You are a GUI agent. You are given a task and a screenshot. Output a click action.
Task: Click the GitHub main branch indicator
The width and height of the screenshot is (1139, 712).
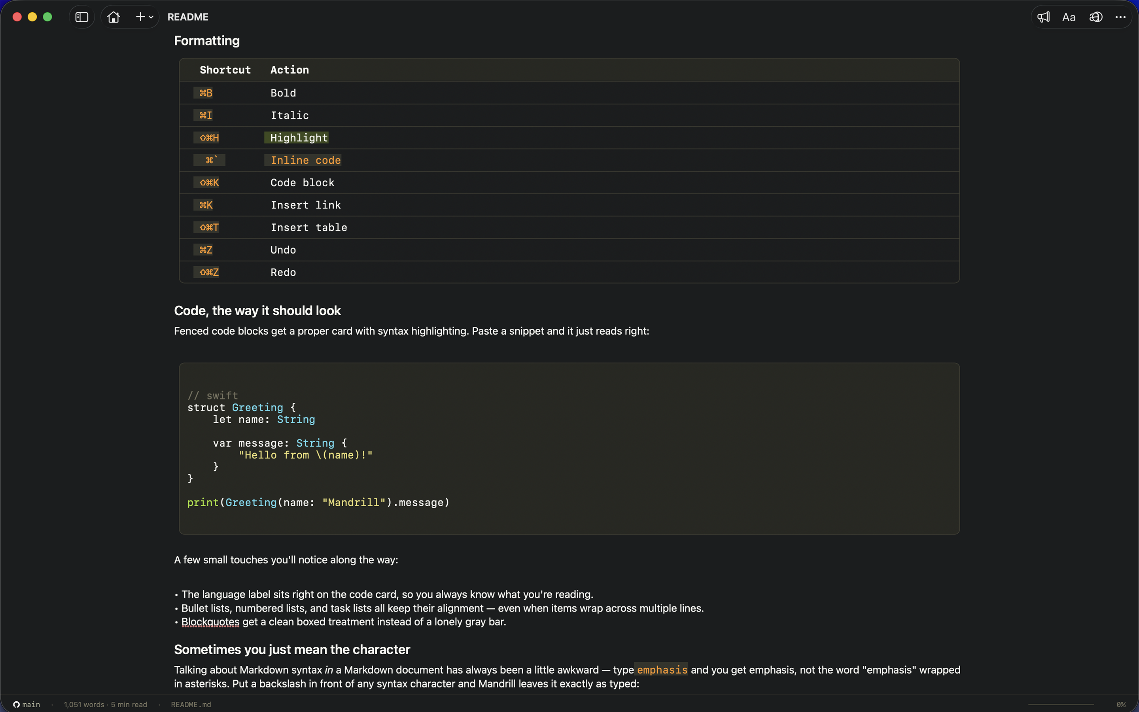[26, 704]
